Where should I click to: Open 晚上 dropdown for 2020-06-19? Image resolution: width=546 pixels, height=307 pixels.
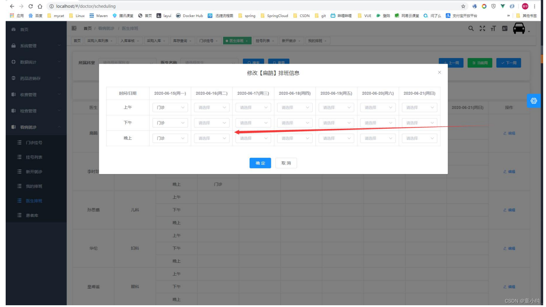point(336,138)
